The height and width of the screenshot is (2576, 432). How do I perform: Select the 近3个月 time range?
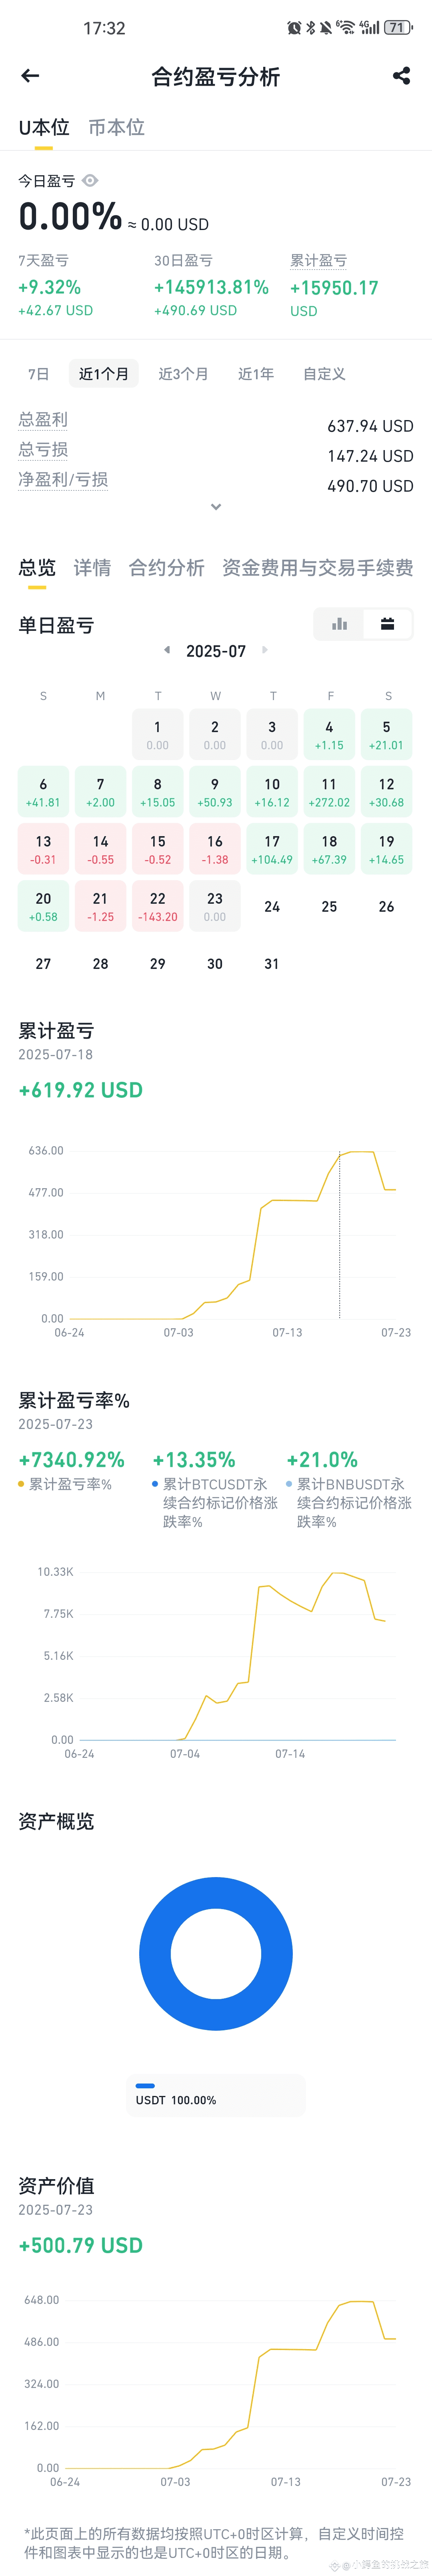coord(183,374)
